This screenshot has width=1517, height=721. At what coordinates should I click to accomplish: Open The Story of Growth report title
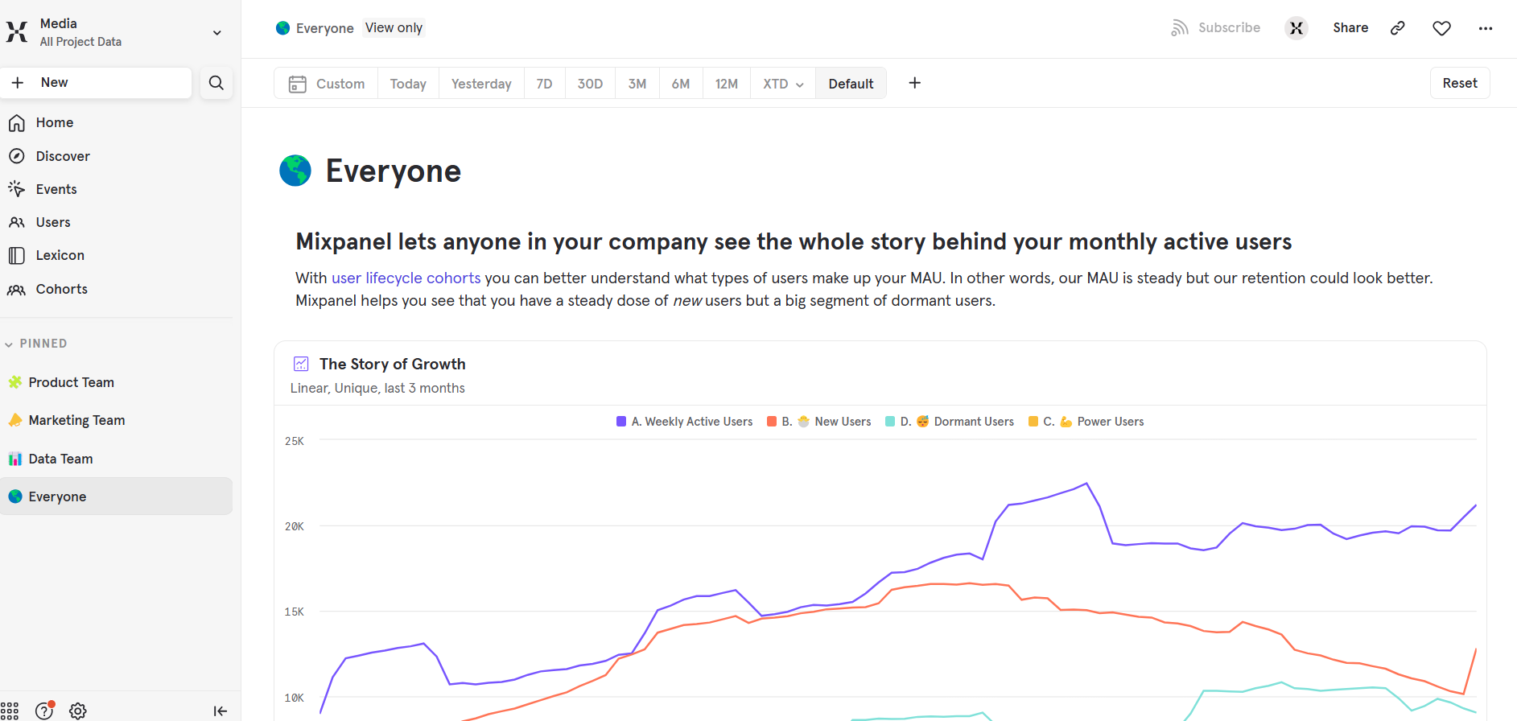pyautogui.click(x=392, y=364)
